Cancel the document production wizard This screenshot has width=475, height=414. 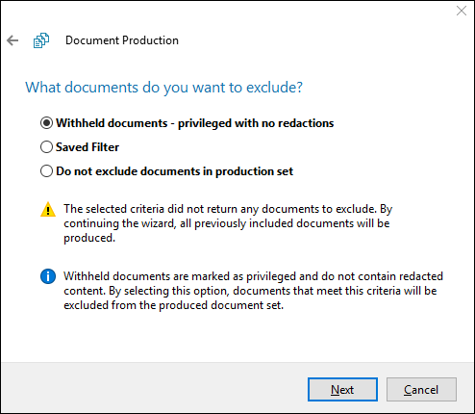click(421, 390)
